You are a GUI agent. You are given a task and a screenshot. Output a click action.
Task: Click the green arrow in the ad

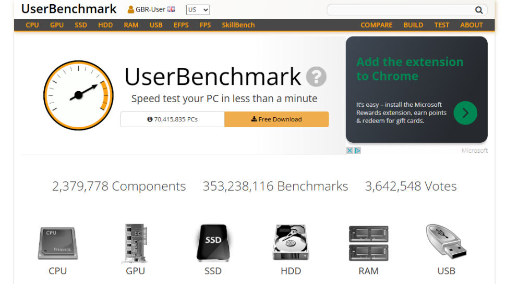coord(465,113)
